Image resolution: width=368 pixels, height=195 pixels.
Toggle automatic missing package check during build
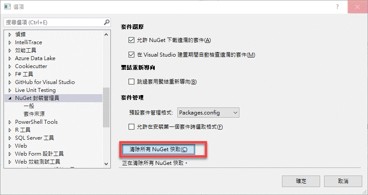click(x=131, y=54)
